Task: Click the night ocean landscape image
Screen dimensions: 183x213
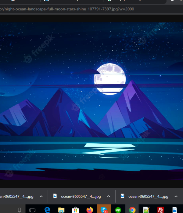Action: coord(91,101)
